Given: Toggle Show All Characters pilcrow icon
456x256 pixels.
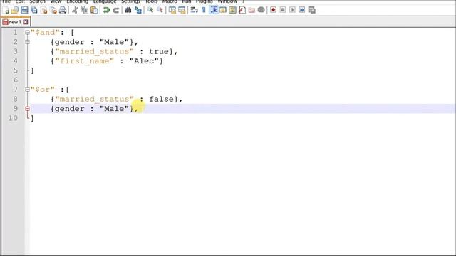Looking at the screenshot, I should pyautogui.click(x=204, y=10).
